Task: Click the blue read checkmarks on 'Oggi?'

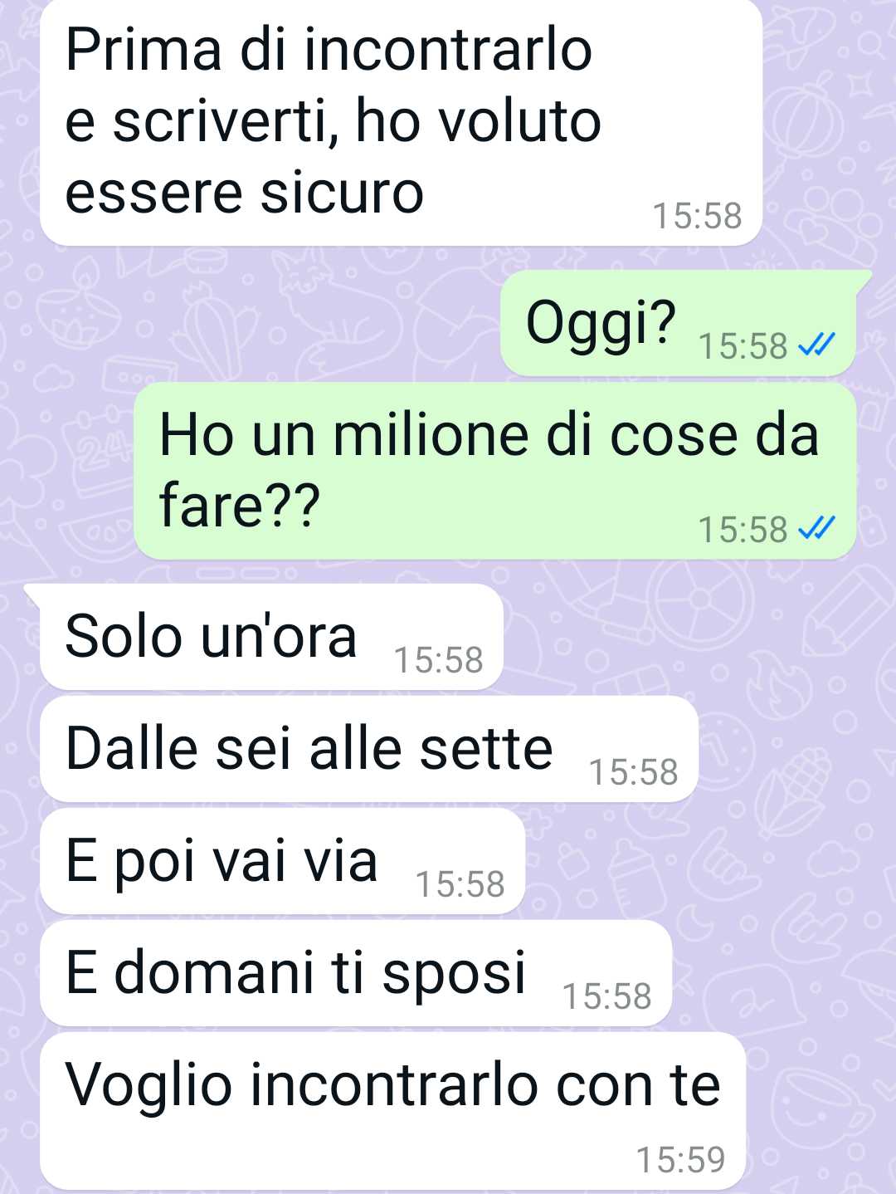Action: click(x=816, y=345)
